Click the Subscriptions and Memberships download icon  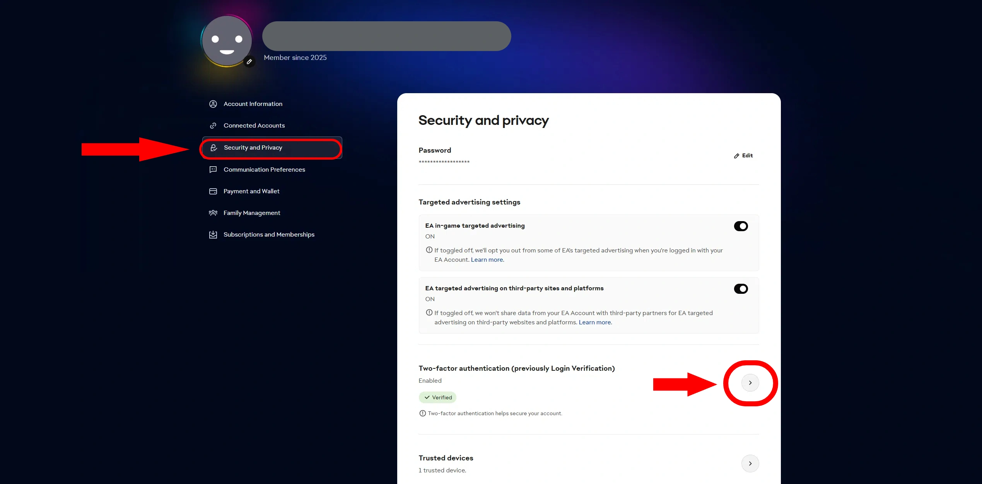pyautogui.click(x=213, y=235)
